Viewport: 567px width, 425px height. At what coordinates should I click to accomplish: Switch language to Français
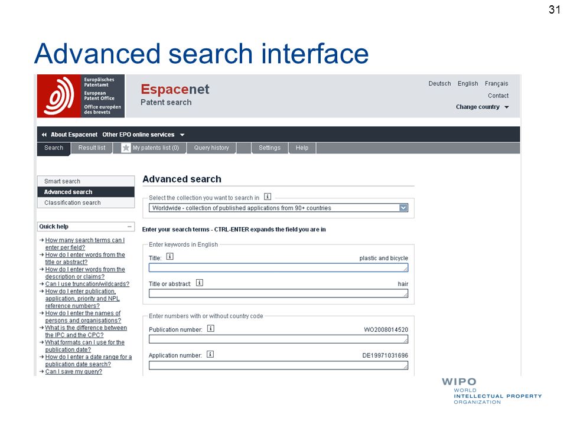[x=497, y=84]
